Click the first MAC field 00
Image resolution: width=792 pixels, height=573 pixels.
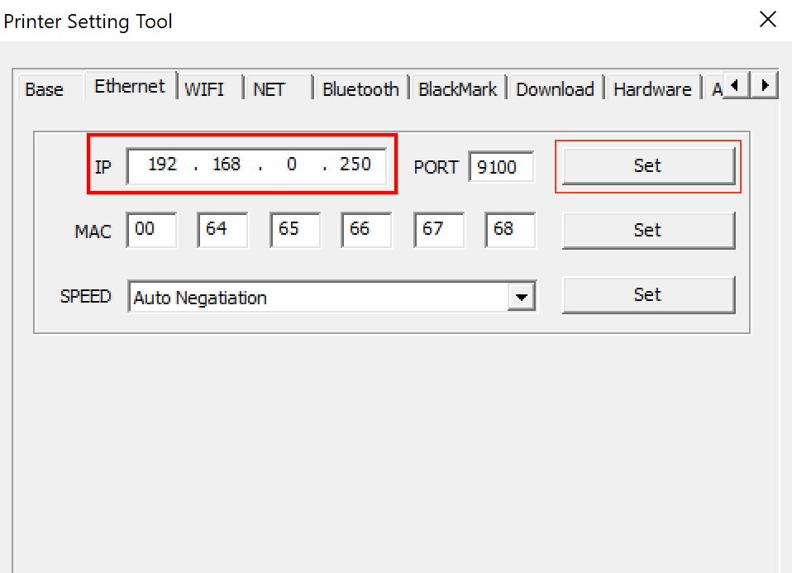(x=151, y=230)
